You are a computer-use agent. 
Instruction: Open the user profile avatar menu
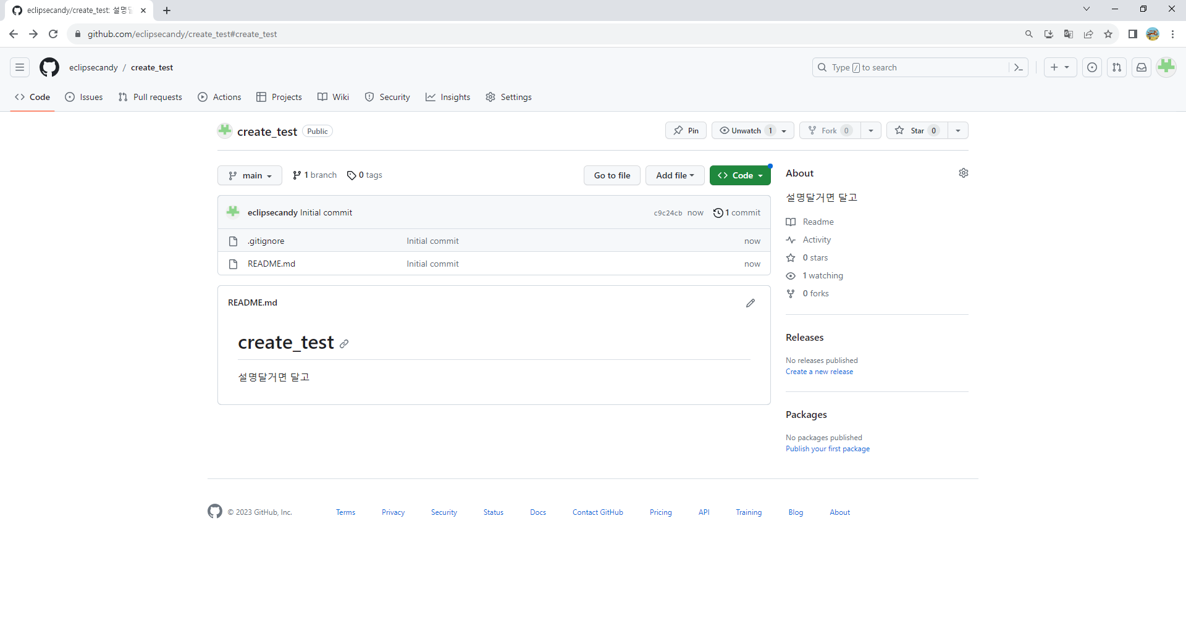click(1166, 67)
